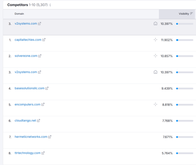Image resolution: width=196 pixels, height=165 pixels.
Task: Click the visibility bar for capitaltechies.com
Action: [x=185, y=40]
